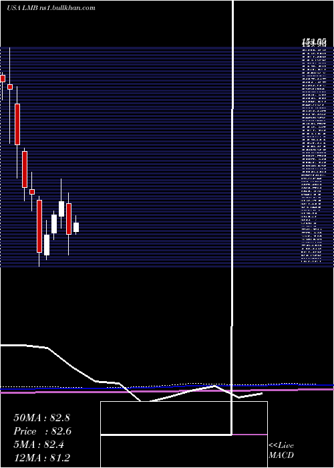
Task: Click the 50MA : 82.8 value
Action: point(41,418)
